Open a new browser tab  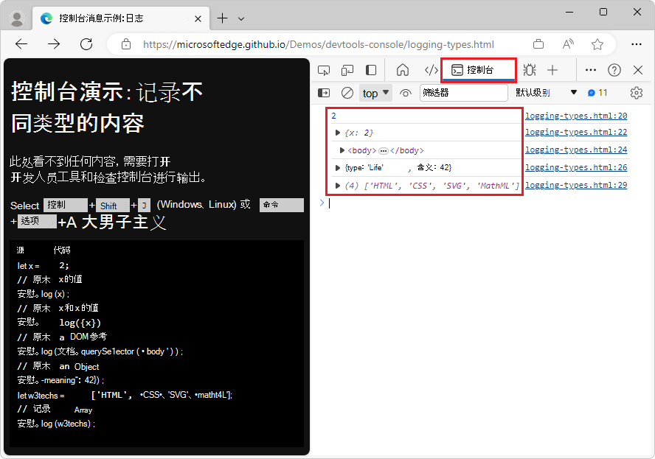click(222, 18)
